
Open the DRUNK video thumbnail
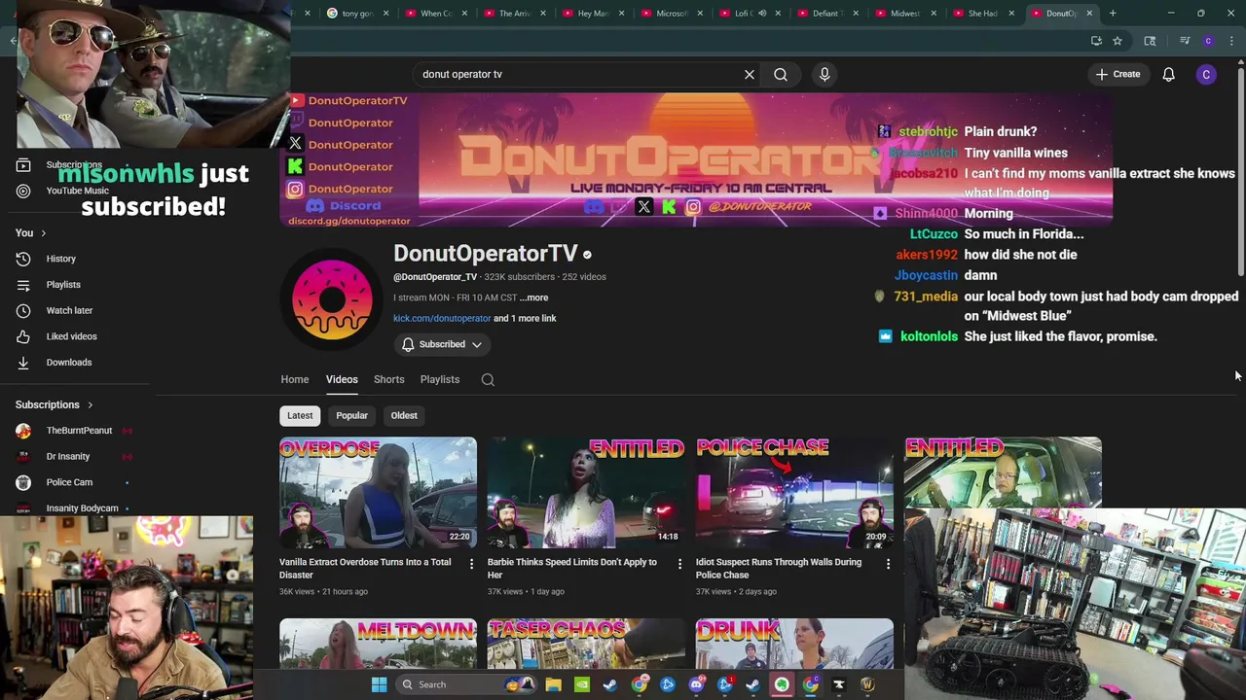(794, 644)
